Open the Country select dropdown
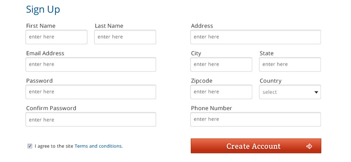This screenshot has width=351, height=162. (x=290, y=92)
